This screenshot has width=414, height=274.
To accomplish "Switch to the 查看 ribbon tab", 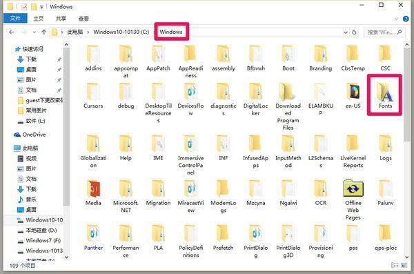I will (83, 19).
